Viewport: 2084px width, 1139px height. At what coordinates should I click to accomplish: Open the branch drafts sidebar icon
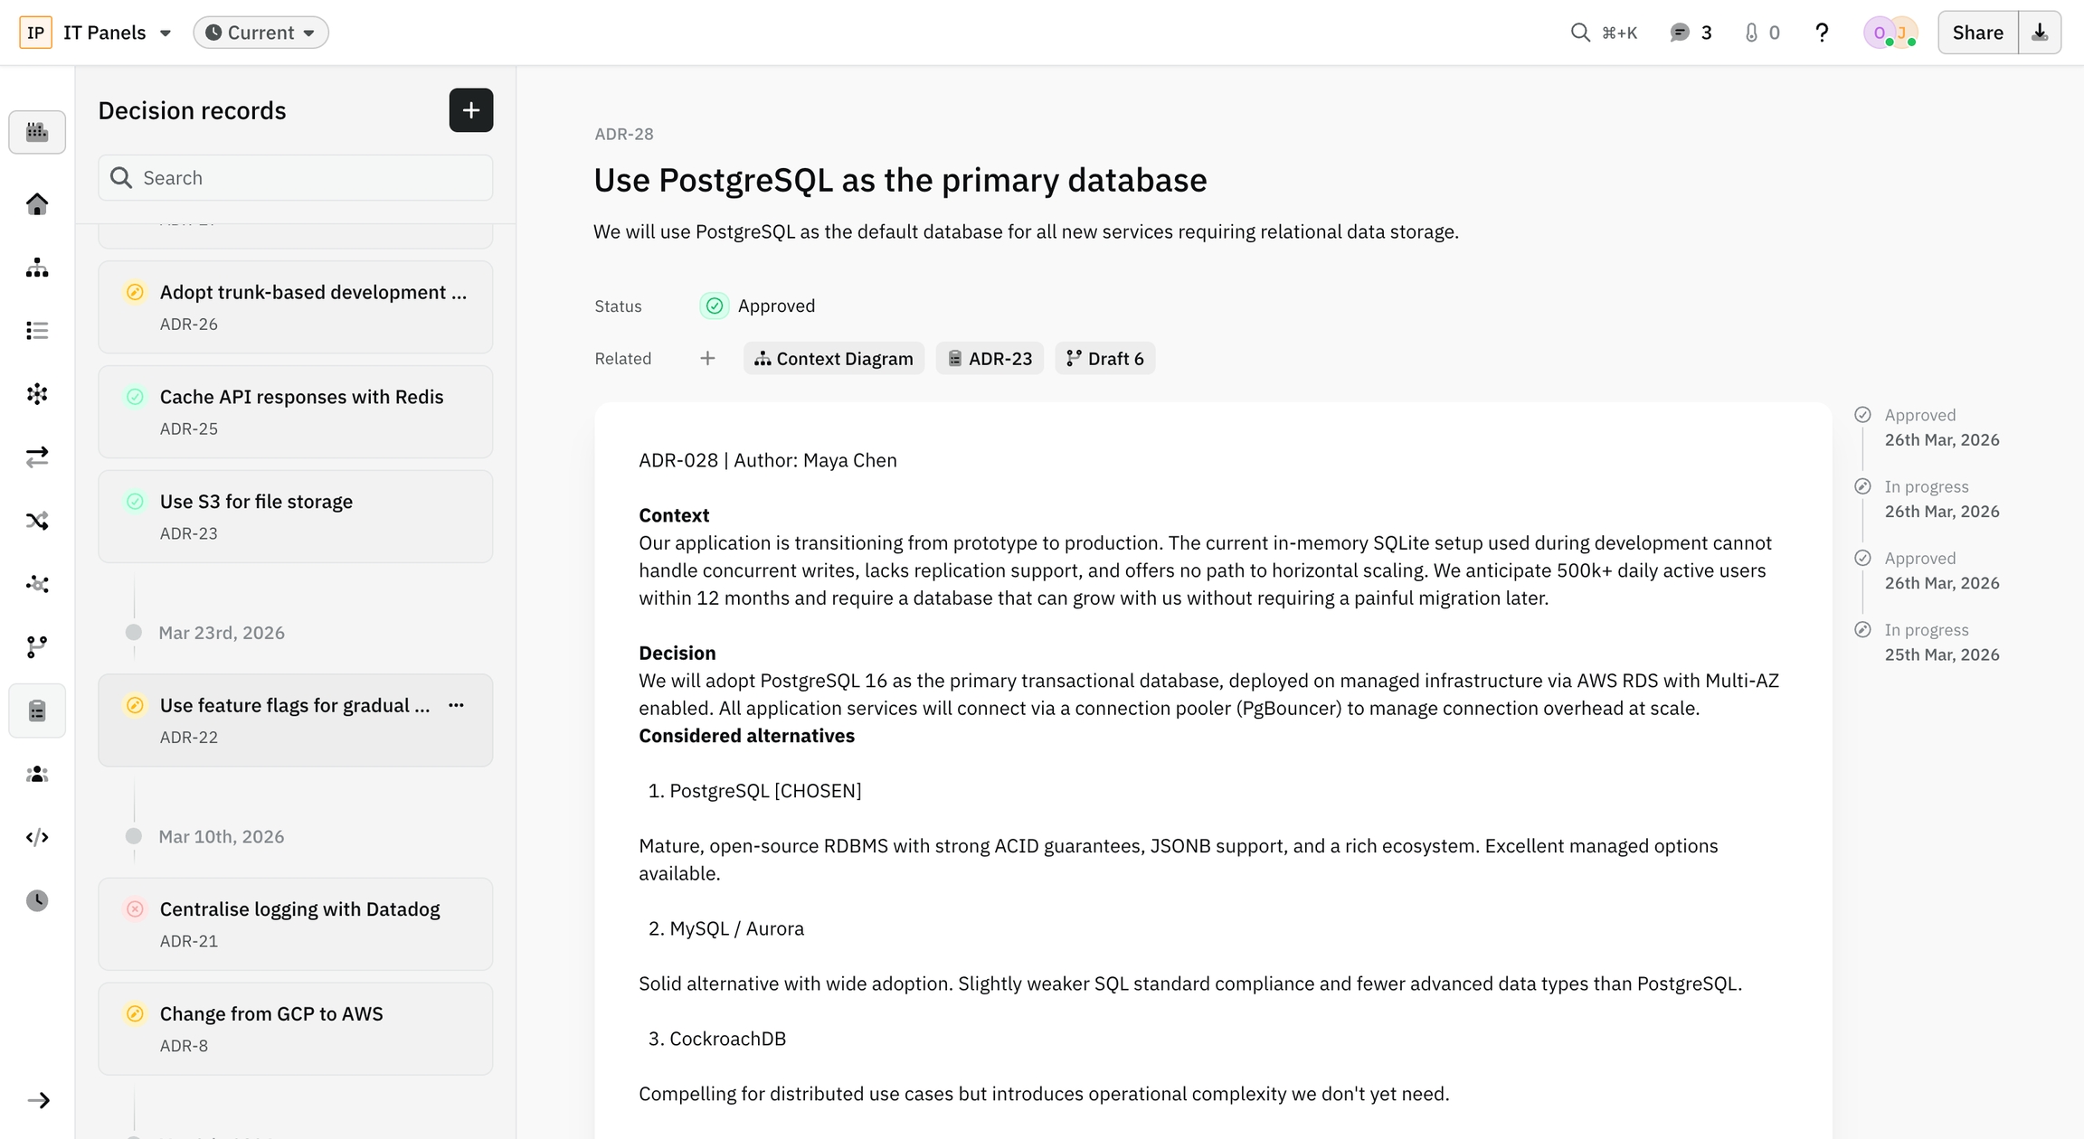tap(37, 647)
